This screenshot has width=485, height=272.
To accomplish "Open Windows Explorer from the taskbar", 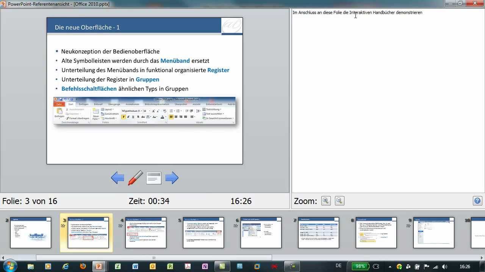I will [x=31, y=266].
